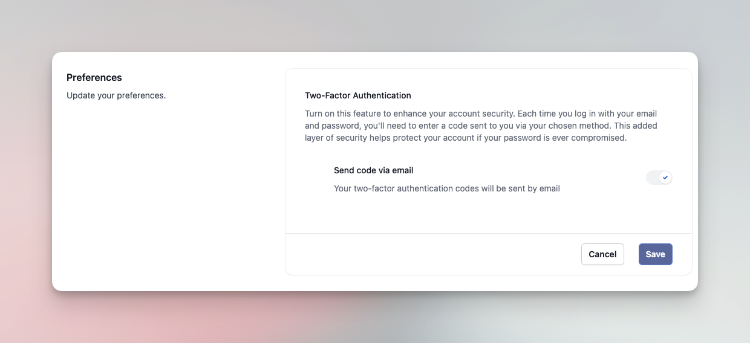Click the white knob of the email switch

(x=665, y=178)
